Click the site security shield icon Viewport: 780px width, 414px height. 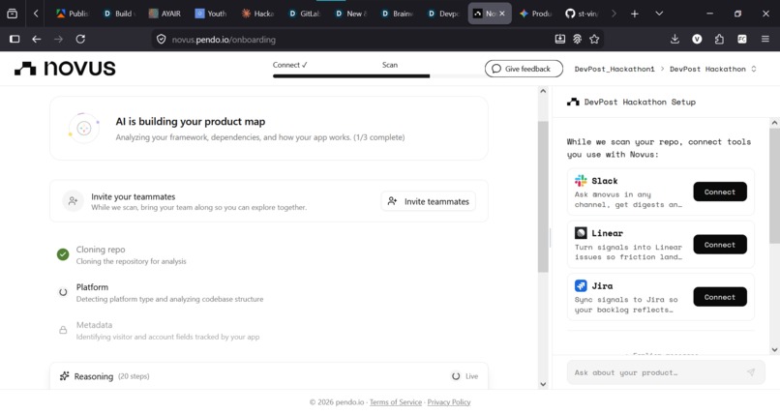[162, 40]
